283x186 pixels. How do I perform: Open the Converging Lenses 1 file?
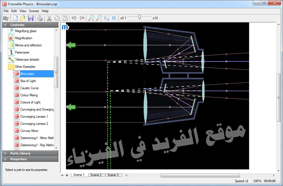pos(34,117)
